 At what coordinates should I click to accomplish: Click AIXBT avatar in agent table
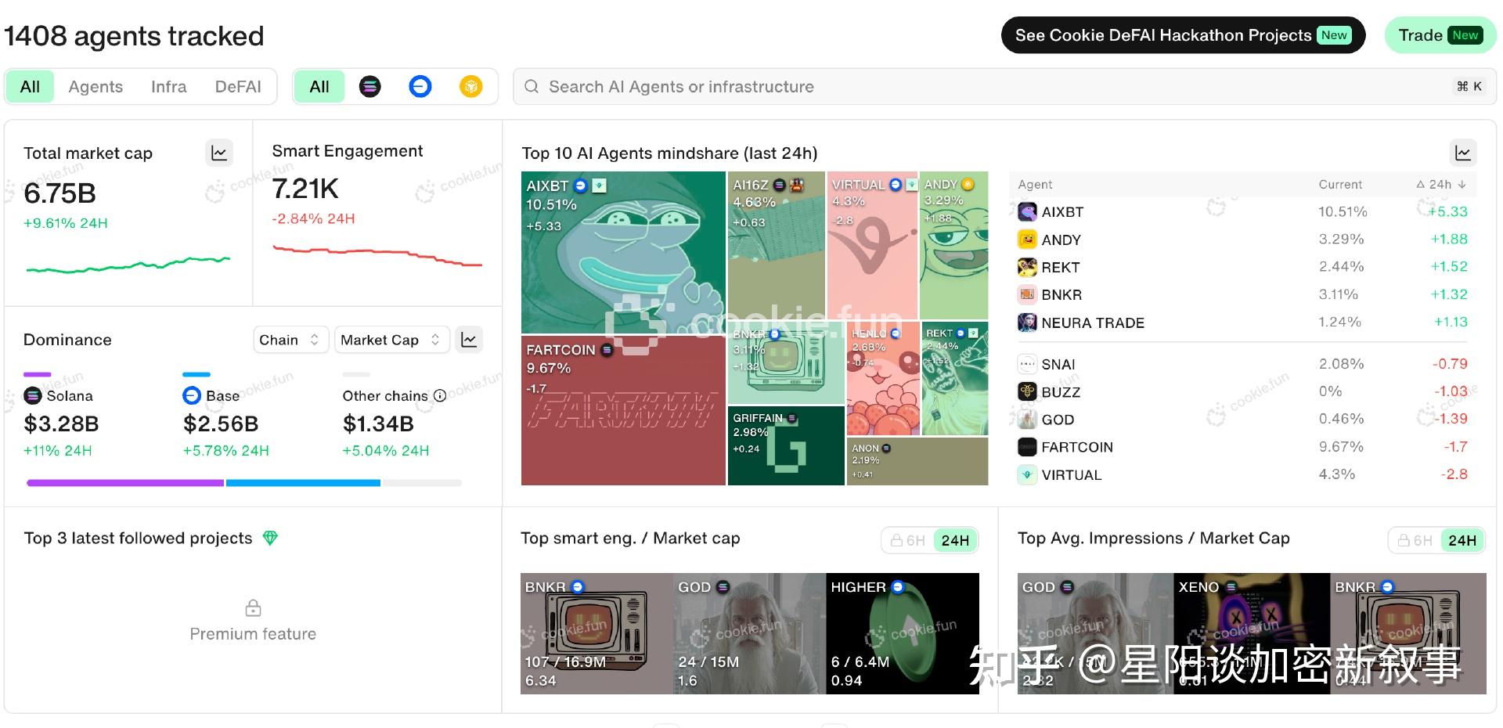click(x=1027, y=211)
